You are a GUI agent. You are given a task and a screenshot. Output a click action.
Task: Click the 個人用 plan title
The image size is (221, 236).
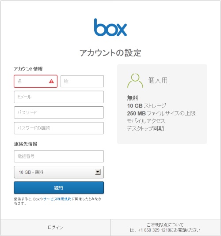[x=158, y=80]
